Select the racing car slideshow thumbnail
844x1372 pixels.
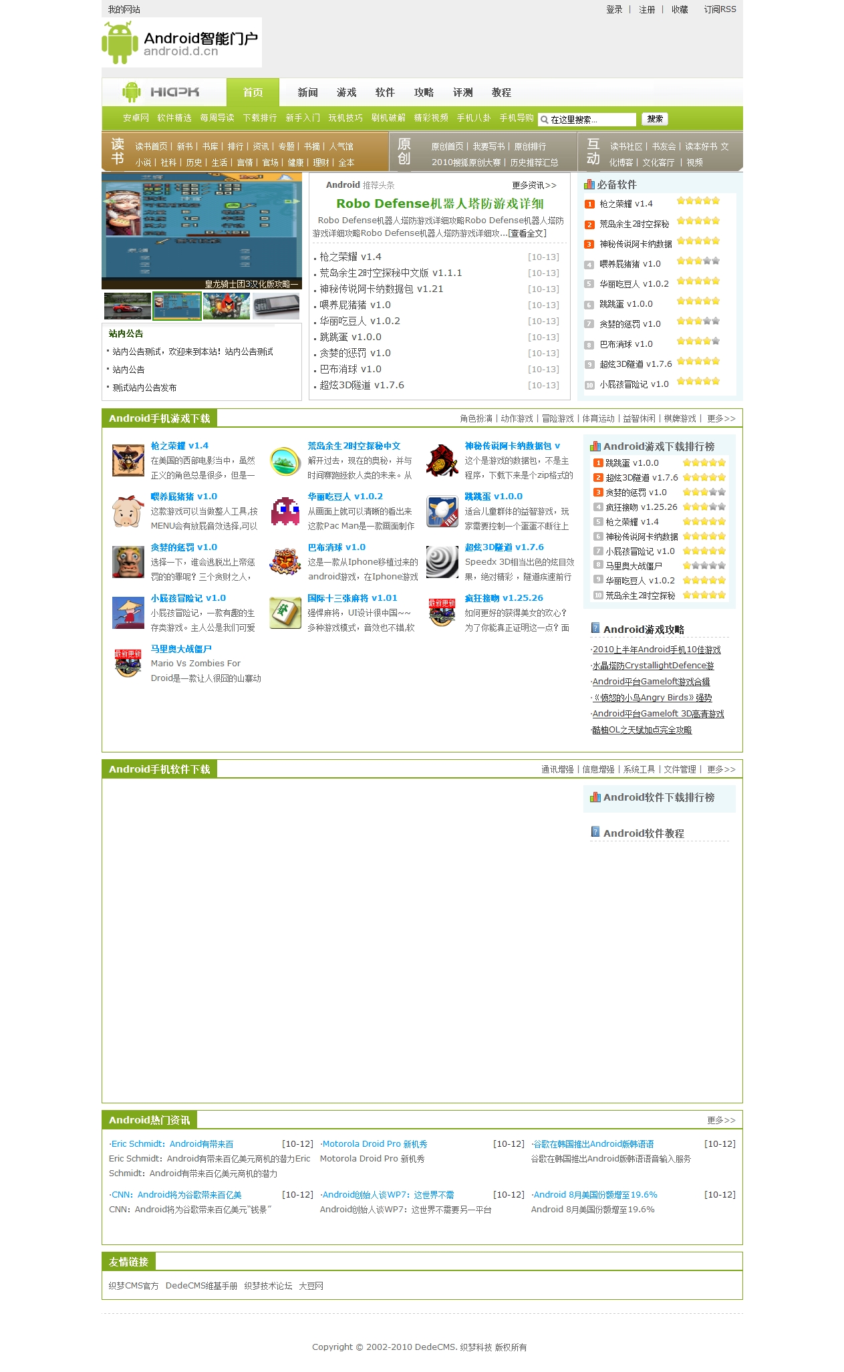pyautogui.click(x=127, y=306)
